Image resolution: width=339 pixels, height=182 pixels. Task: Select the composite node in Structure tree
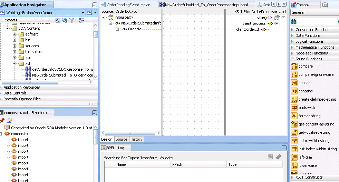(19, 134)
